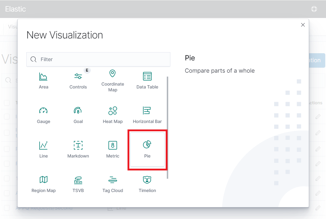The image size is (326, 219).
Task: Close the New Visualization dialog
Action: pyautogui.click(x=303, y=25)
